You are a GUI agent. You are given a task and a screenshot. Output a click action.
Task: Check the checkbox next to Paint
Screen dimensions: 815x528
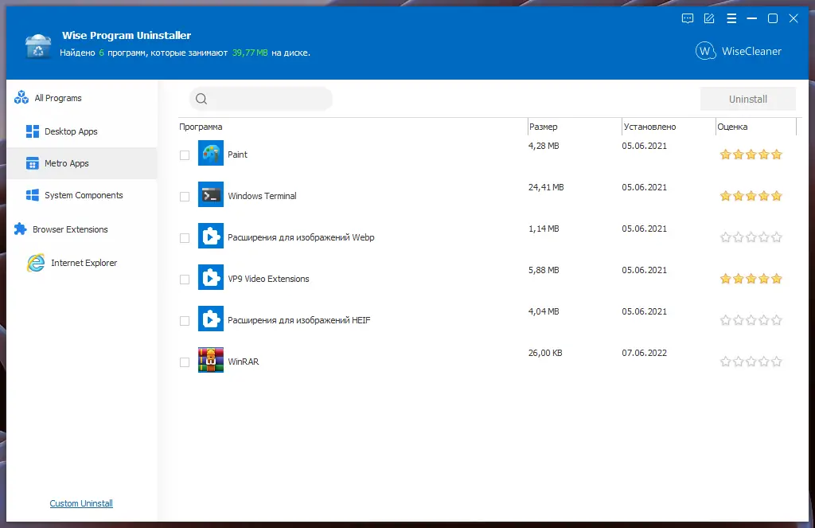coord(182,154)
